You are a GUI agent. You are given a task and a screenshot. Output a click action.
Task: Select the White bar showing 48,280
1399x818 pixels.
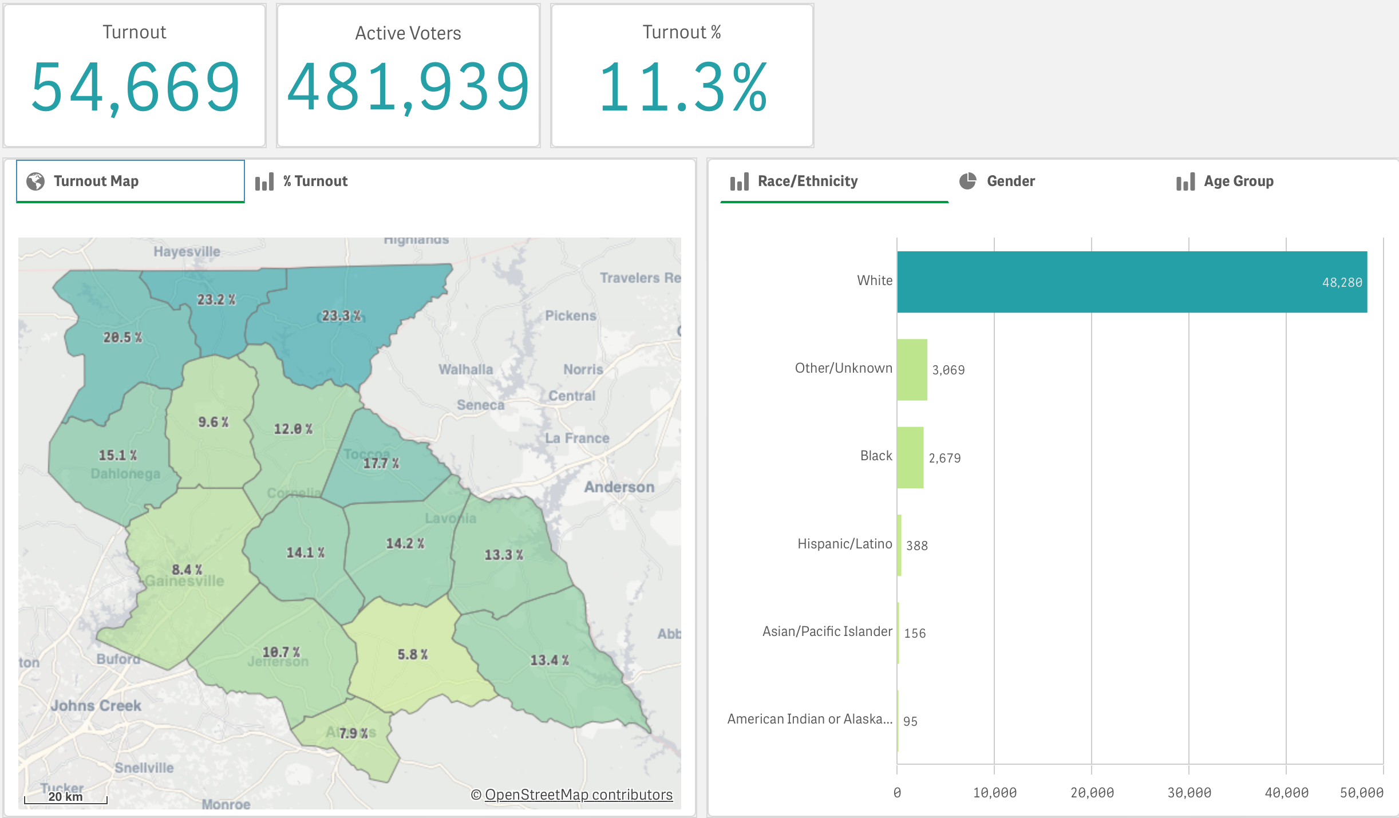[1131, 282]
